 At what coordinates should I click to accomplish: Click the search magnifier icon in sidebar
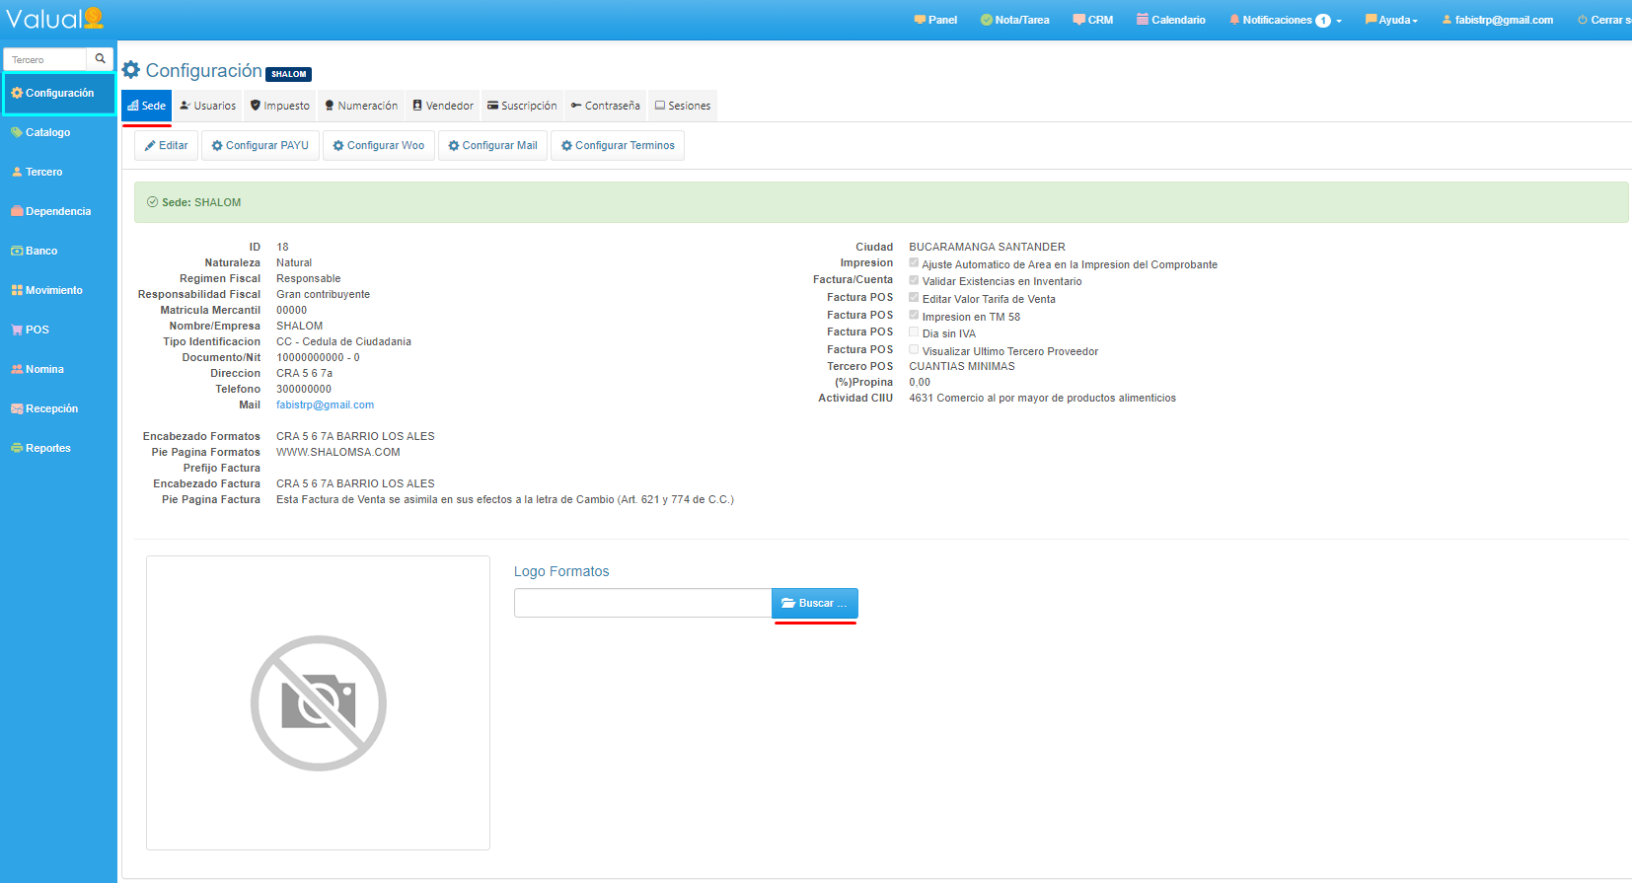100,59
